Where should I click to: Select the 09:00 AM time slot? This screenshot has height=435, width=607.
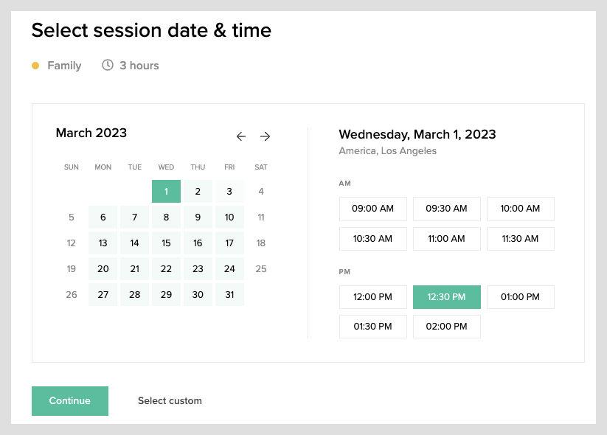372,209
